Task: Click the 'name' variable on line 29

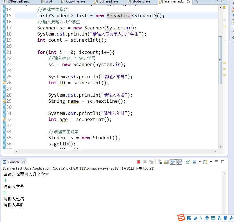Action: (73, 101)
